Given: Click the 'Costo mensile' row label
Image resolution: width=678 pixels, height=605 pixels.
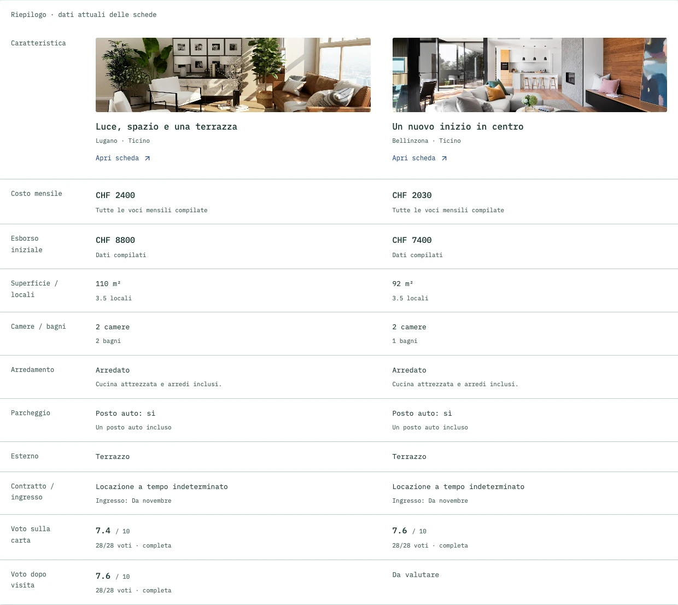Looking at the screenshot, I should [37, 194].
